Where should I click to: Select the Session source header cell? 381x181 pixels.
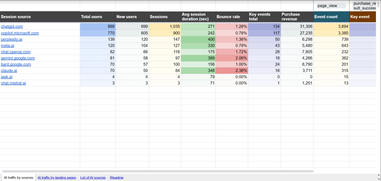[40, 17]
